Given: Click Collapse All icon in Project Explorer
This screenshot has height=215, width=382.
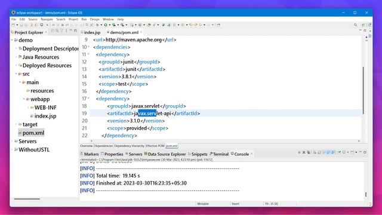Looking at the screenshot, I should pyautogui.click(x=53, y=30).
